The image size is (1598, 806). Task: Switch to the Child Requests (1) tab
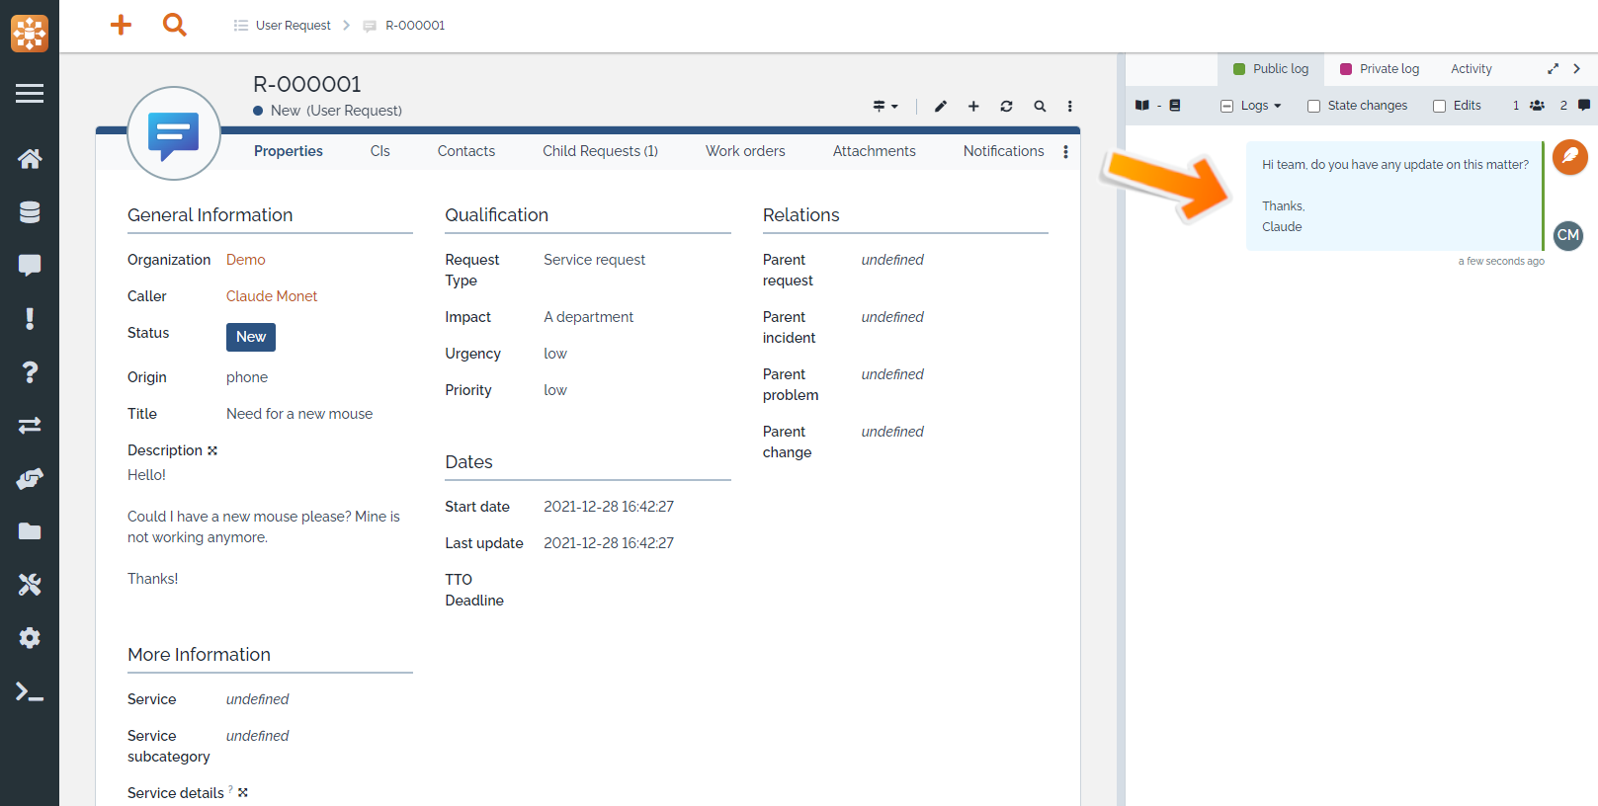coord(600,151)
